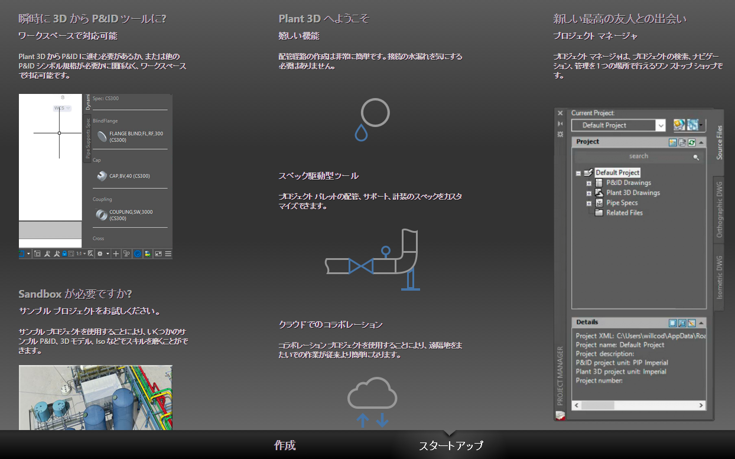Select Pipe Specs tree item

click(x=622, y=203)
